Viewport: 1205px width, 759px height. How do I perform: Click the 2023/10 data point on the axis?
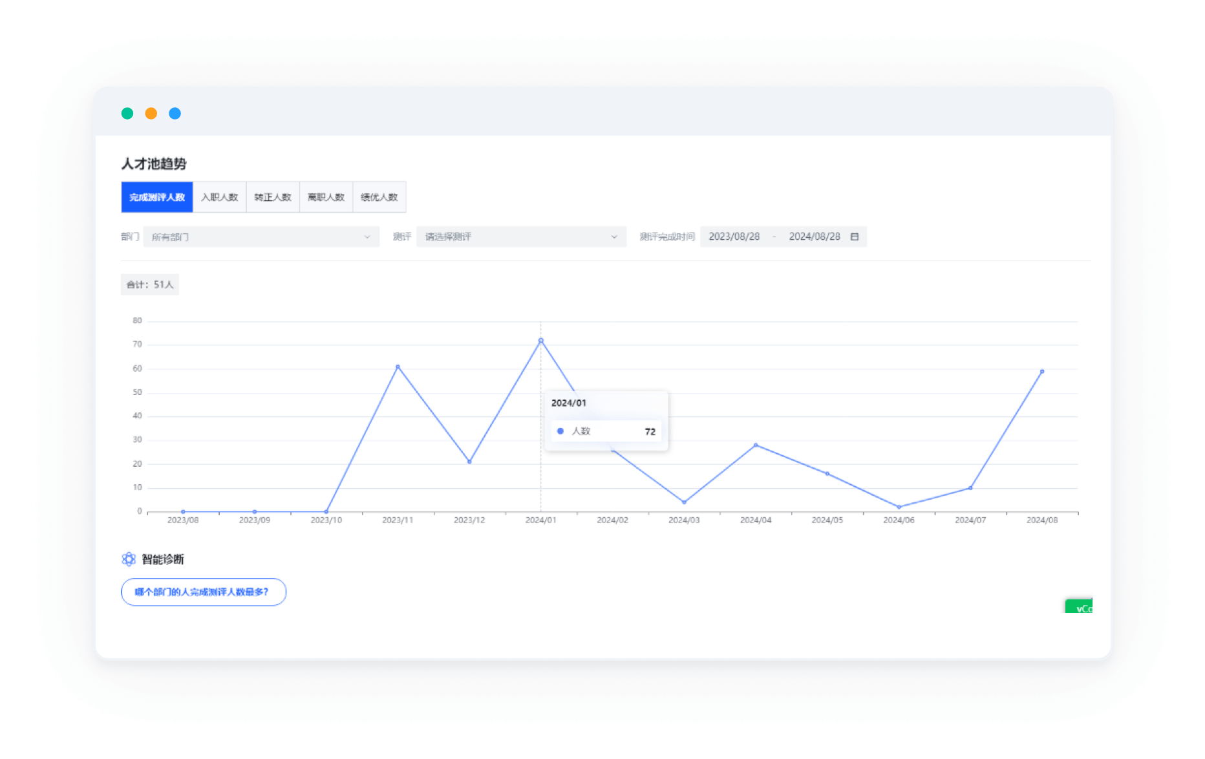[326, 511]
